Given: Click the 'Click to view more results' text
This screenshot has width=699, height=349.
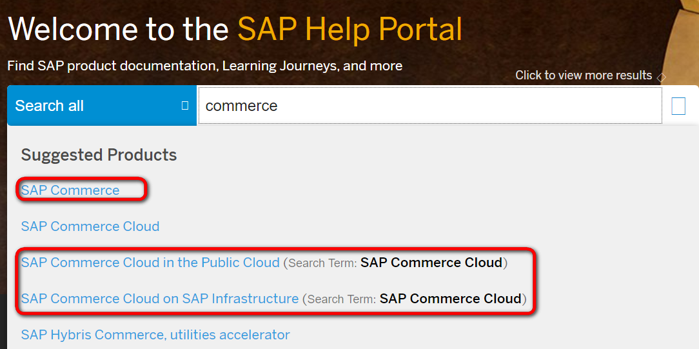Looking at the screenshot, I should pyautogui.click(x=584, y=75).
